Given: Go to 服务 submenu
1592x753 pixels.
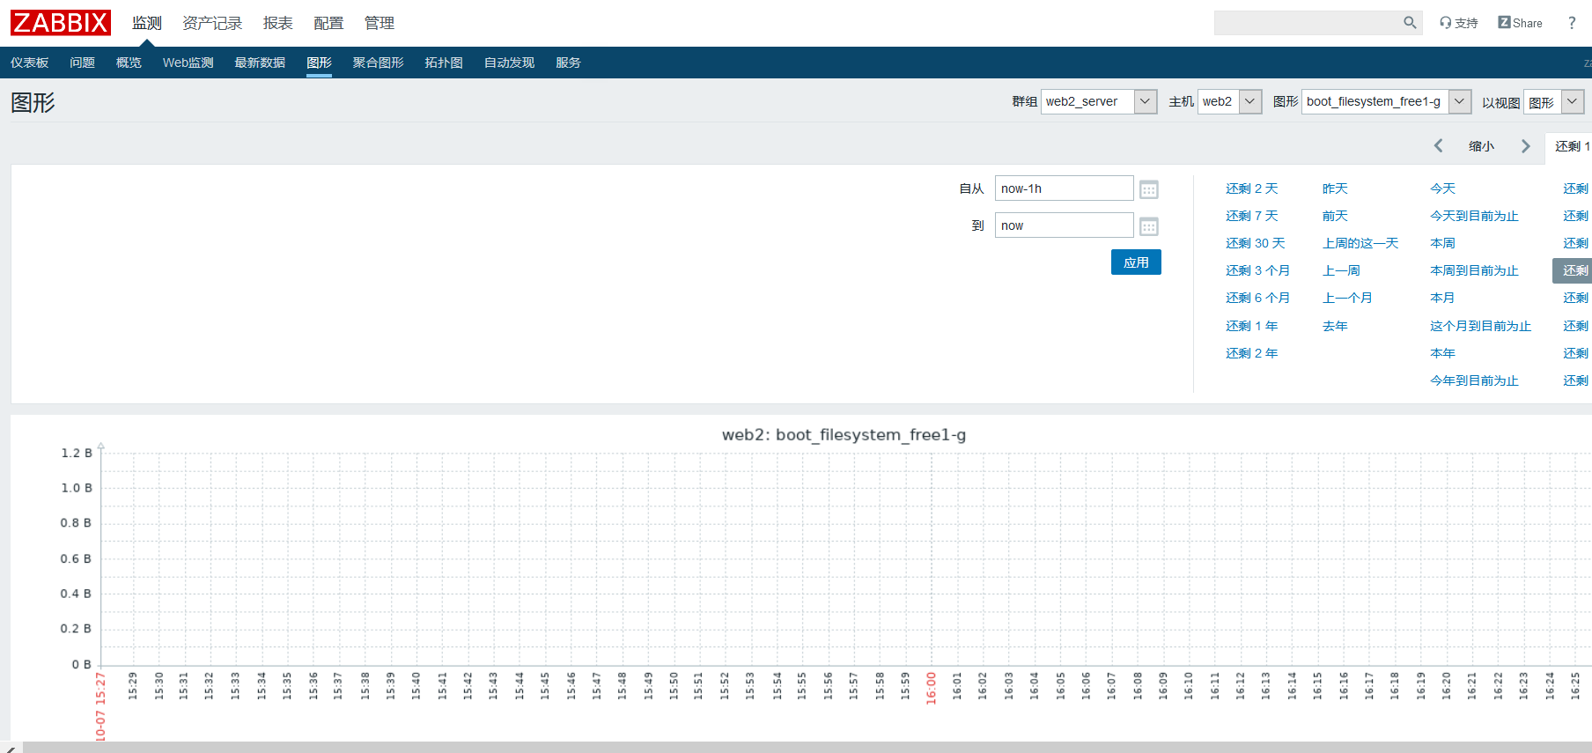Looking at the screenshot, I should (568, 63).
